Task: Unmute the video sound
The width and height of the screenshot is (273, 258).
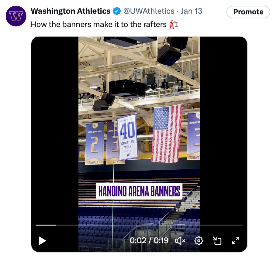Action: coord(180,241)
